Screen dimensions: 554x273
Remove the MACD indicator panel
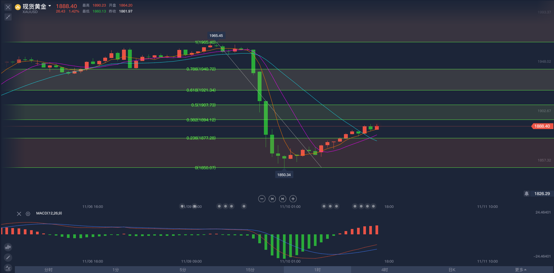[x=19, y=214]
